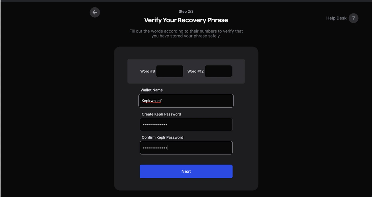Select the circular arrow navigation icon
Viewport: 373px width, 197px height.
[x=95, y=12]
